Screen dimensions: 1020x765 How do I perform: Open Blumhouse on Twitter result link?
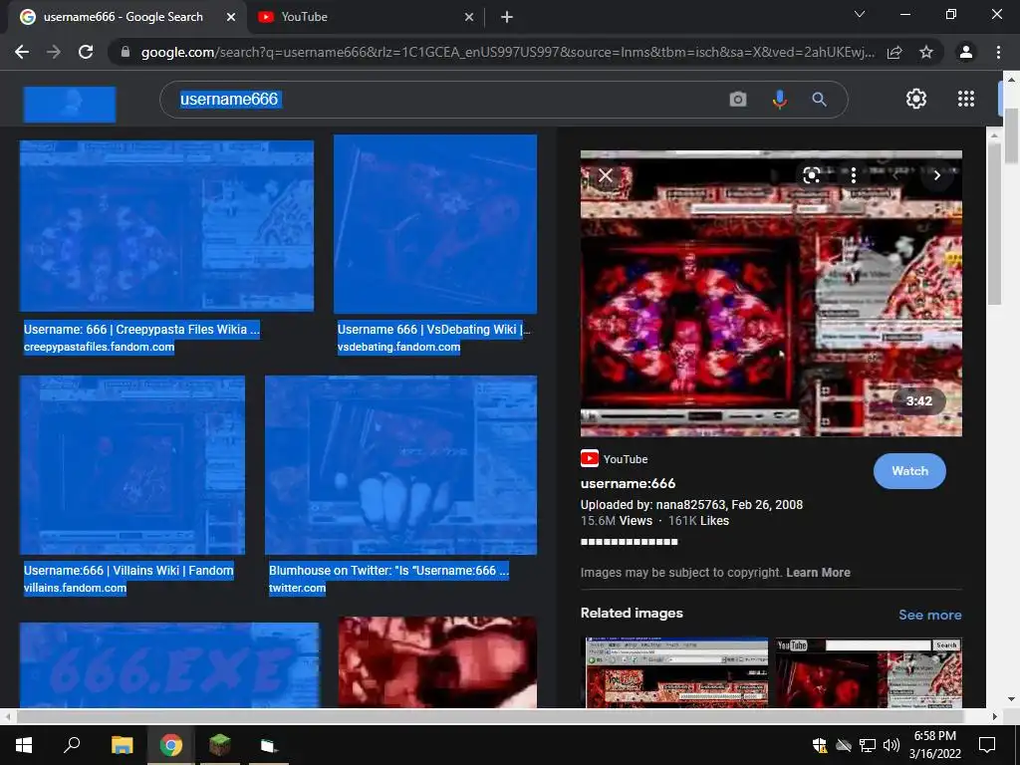[389, 571]
